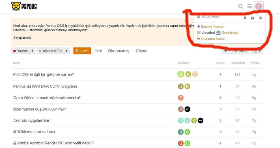Open messages envelope icon in user panel
This screenshot has height=148, width=280.
pyautogui.click(x=252, y=18)
